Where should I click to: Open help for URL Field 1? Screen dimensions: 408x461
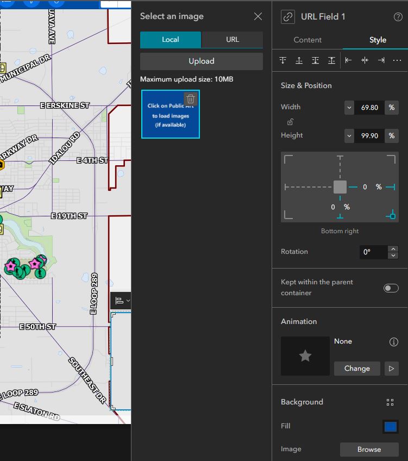click(x=398, y=17)
